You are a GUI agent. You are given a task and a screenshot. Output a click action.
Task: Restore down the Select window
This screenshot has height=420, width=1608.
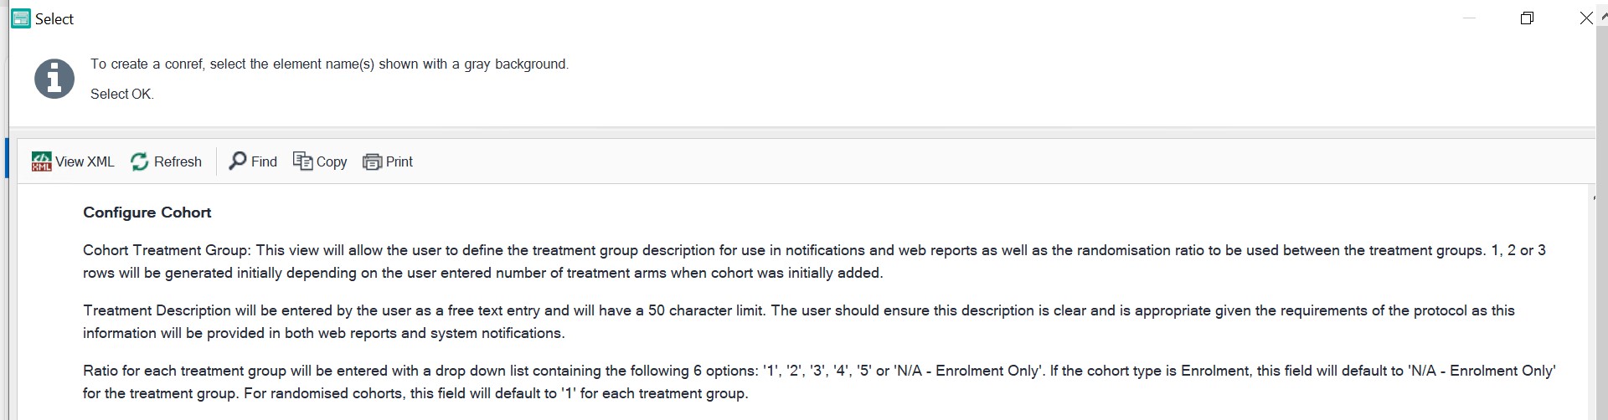(1527, 18)
